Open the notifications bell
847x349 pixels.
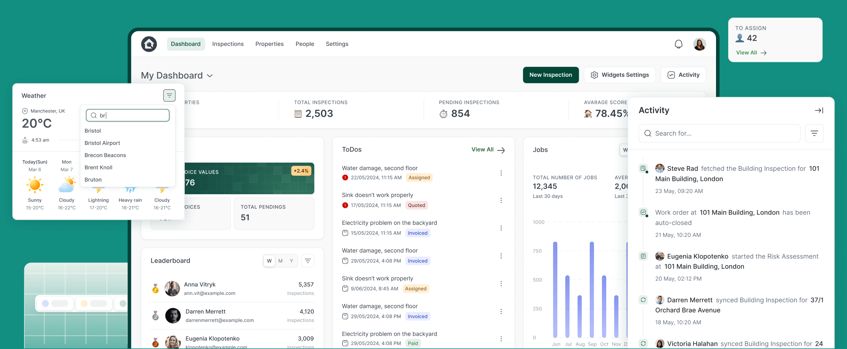click(678, 44)
